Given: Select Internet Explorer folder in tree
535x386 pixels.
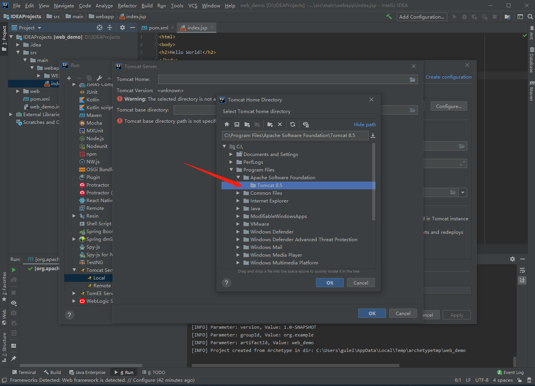Looking at the screenshot, I should coord(269,201).
